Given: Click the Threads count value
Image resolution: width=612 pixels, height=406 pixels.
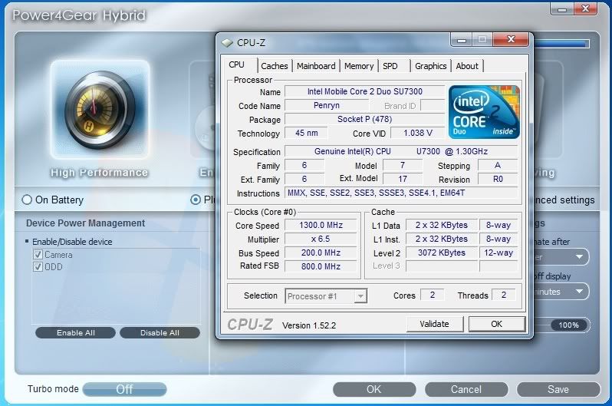Looking at the screenshot, I should coord(504,295).
